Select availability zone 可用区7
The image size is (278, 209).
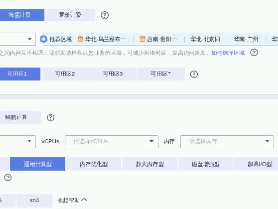click(x=161, y=74)
